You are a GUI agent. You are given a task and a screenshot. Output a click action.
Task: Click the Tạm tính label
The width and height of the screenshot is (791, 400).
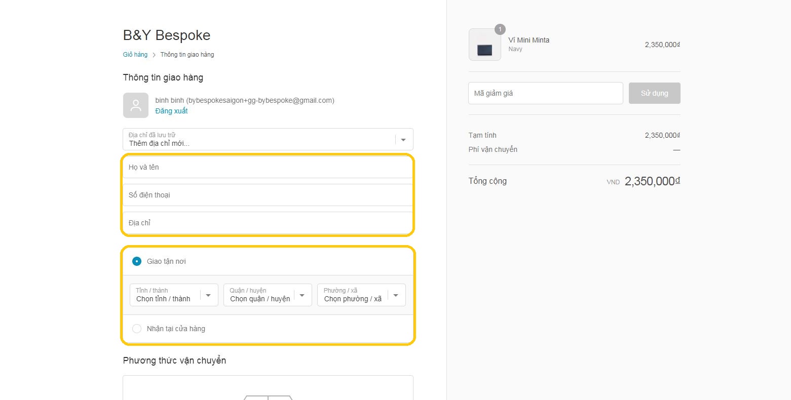tap(482, 136)
